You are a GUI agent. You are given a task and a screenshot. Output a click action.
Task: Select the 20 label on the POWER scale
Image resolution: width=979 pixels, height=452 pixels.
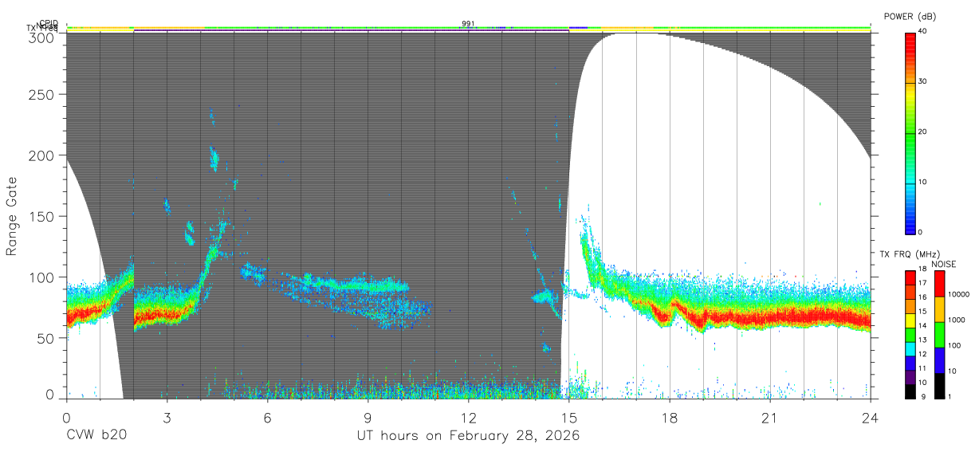tap(923, 132)
